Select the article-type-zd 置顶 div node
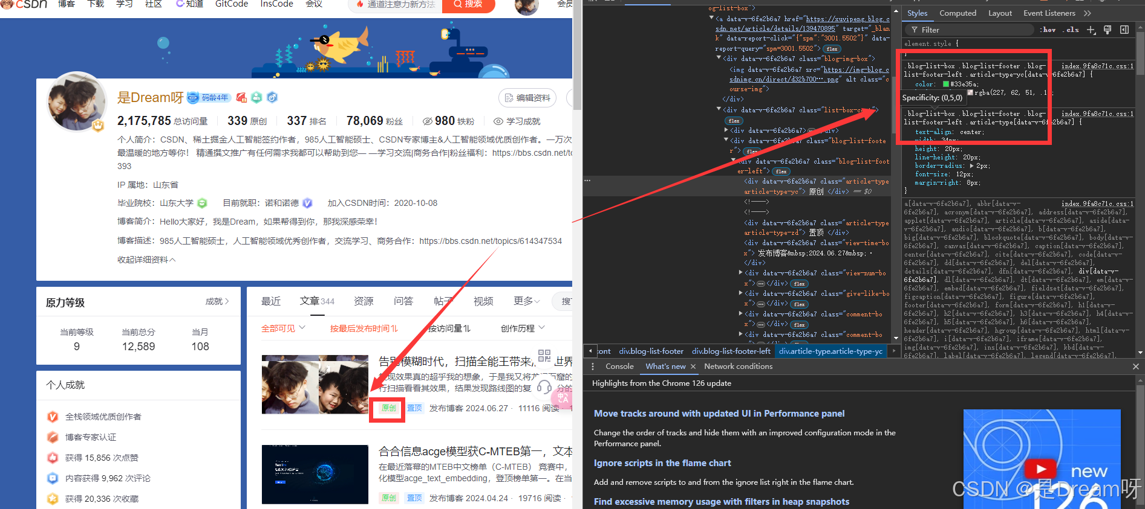The image size is (1145, 509). pyautogui.click(x=817, y=228)
